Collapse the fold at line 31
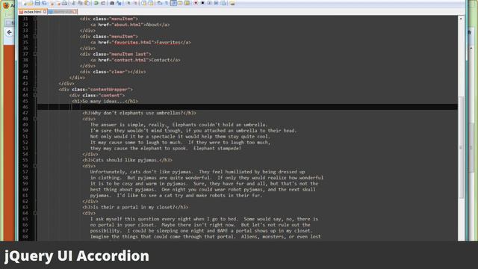 coord(35,19)
